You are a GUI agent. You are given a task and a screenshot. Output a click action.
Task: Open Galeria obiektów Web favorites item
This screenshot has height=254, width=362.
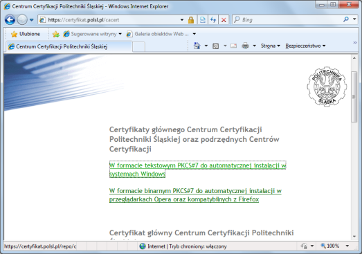[158, 34]
